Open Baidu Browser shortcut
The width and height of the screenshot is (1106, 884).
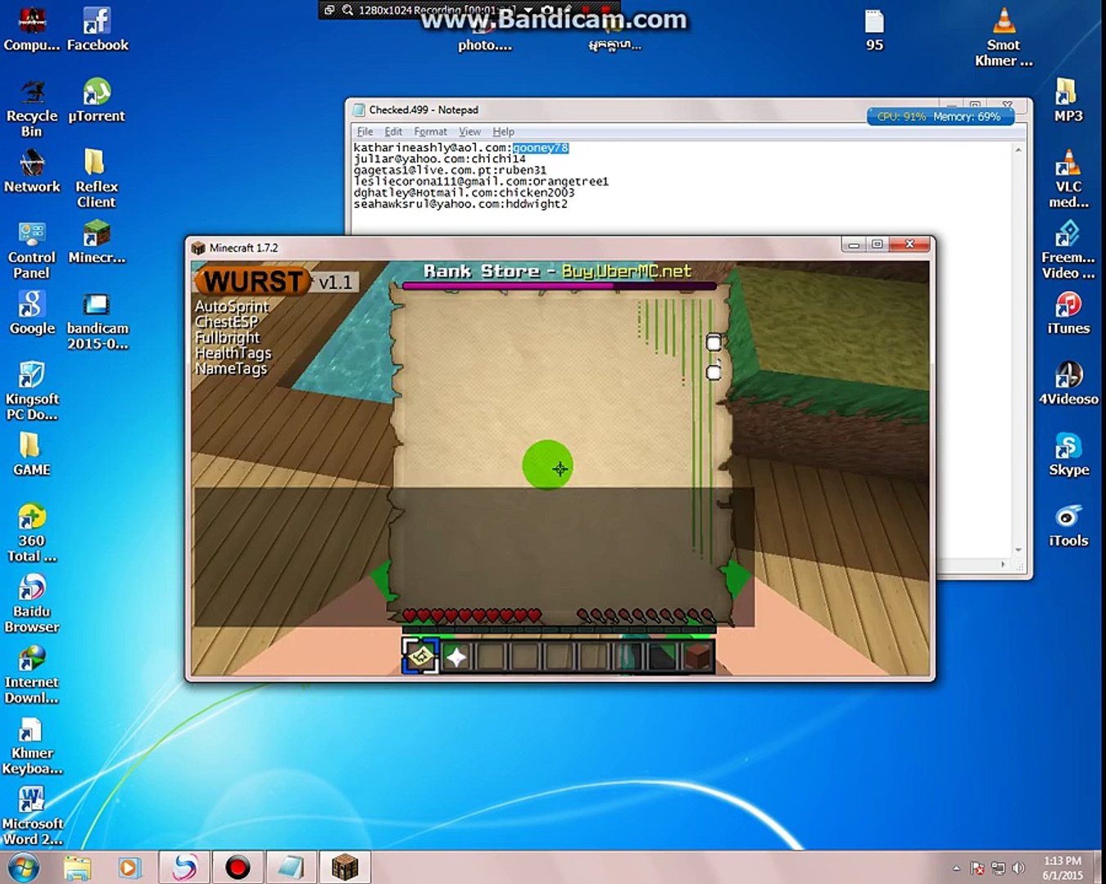coord(32,604)
